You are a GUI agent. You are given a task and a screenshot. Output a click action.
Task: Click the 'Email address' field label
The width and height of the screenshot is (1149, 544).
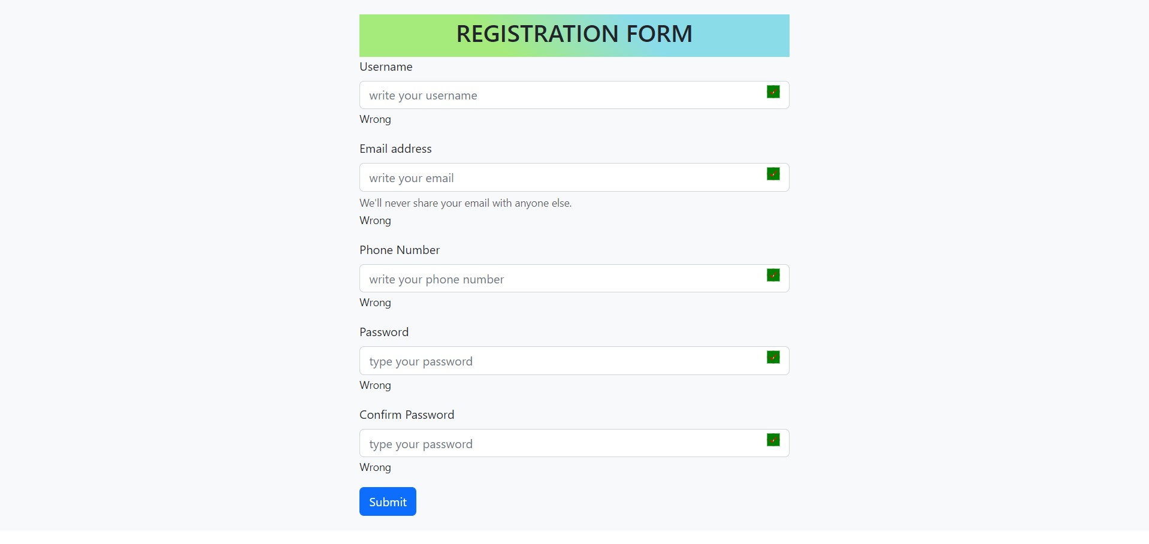pyautogui.click(x=395, y=149)
